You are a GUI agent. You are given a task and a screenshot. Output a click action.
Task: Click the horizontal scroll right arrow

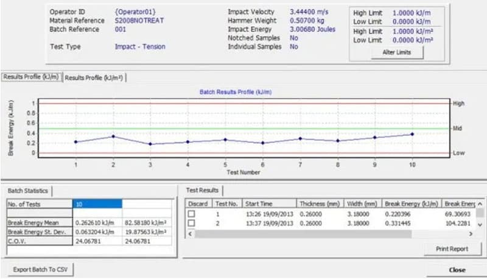click(x=471, y=234)
